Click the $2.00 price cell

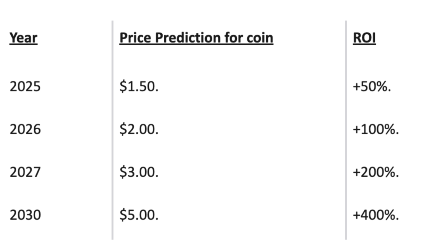[x=139, y=129]
